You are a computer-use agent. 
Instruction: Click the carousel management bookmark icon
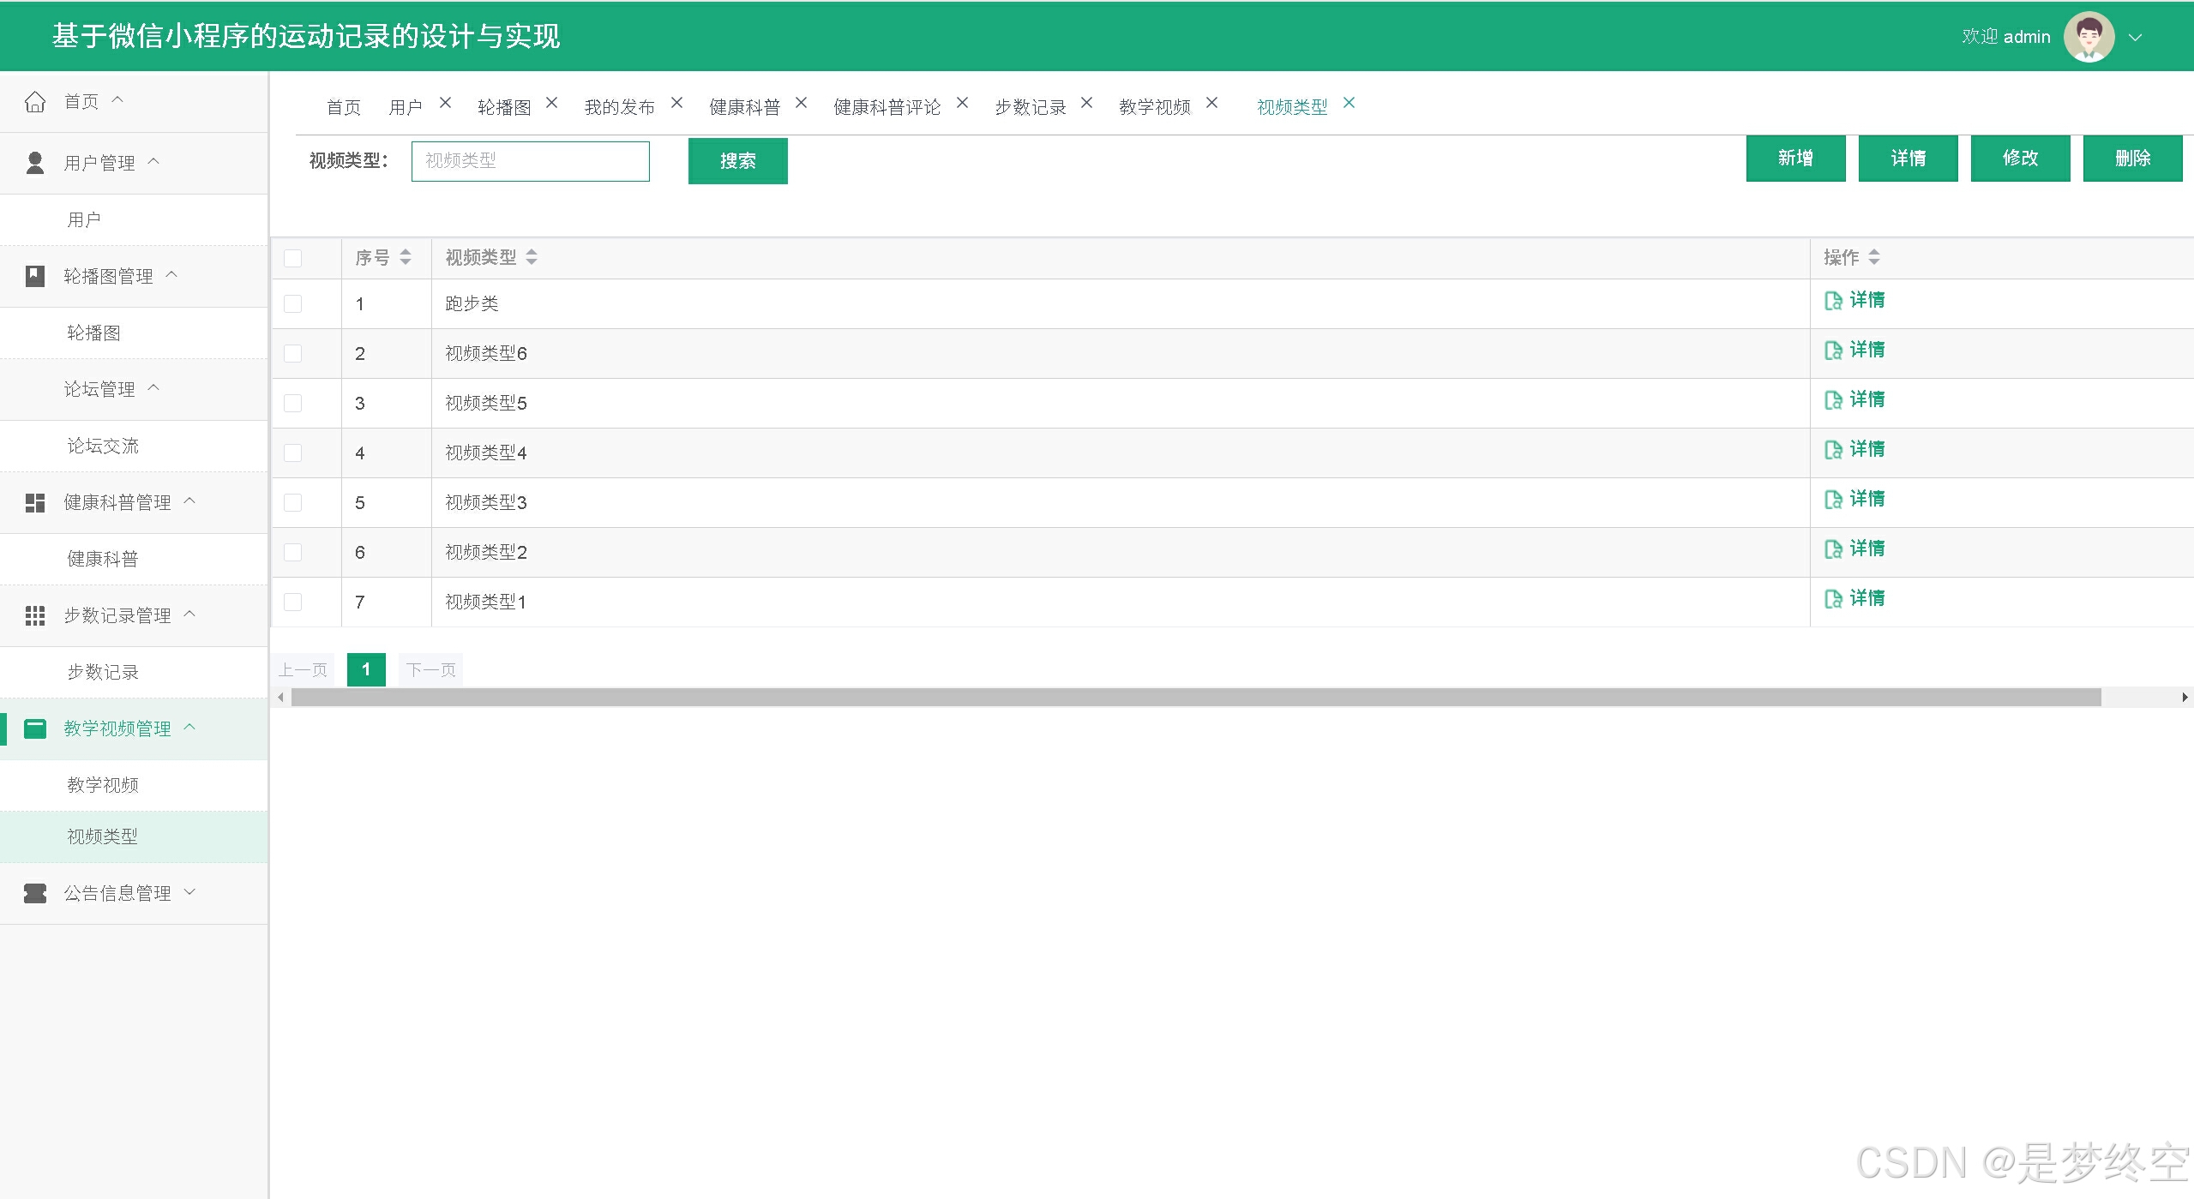click(35, 276)
